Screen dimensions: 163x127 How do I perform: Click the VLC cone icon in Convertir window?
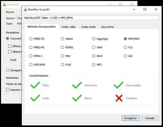[4, 4]
